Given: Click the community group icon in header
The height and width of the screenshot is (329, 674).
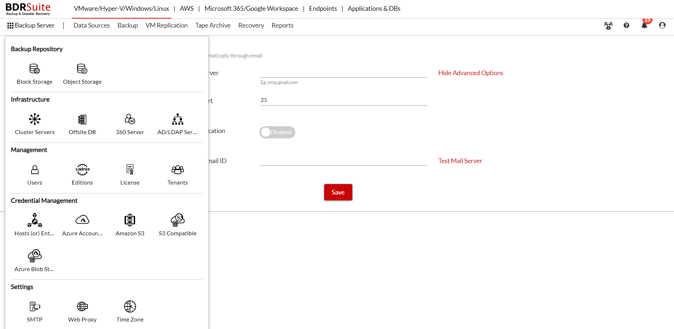Looking at the screenshot, I should tap(608, 25).
